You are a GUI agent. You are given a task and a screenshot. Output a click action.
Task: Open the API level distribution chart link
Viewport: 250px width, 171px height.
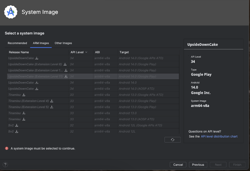point(219,137)
